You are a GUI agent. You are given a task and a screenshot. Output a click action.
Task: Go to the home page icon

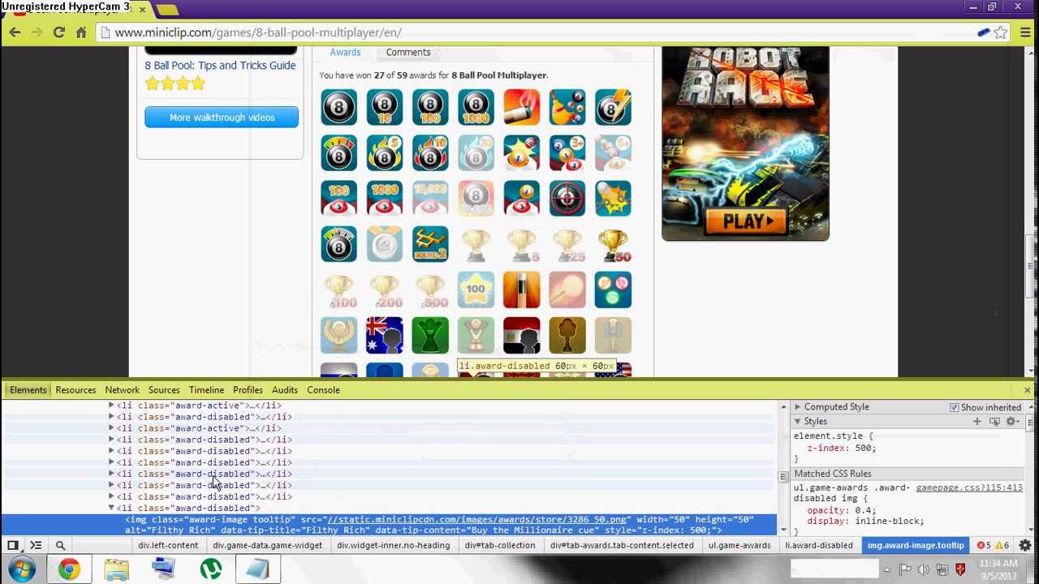pyautogui.click(x=81, y=32)
